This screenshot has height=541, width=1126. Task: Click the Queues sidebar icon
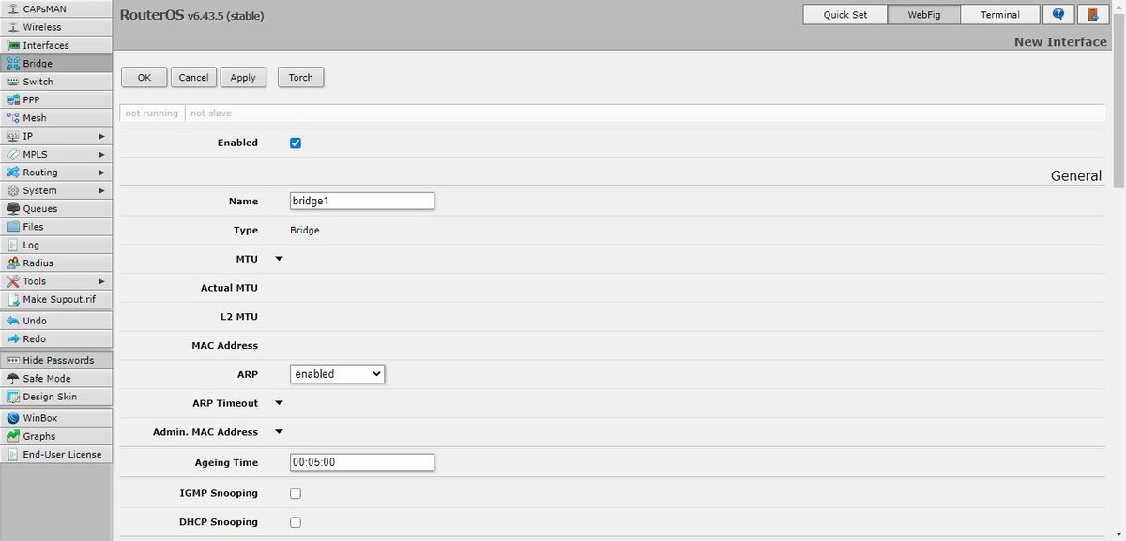[13, 209]
